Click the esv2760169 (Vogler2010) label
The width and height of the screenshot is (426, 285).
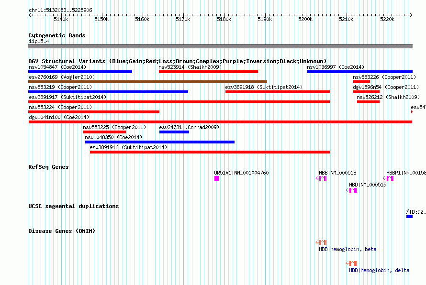pyautogui.click(x=62, y=77)
